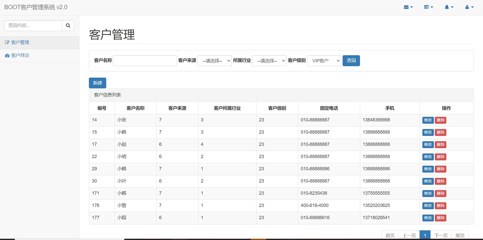Click 修改 for customer number 29

pyautogui.click(x=428, y=169)
